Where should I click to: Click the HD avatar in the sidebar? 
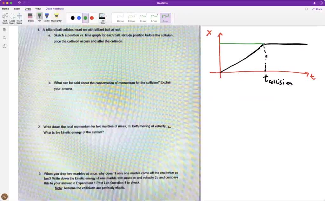click(4, 197)
